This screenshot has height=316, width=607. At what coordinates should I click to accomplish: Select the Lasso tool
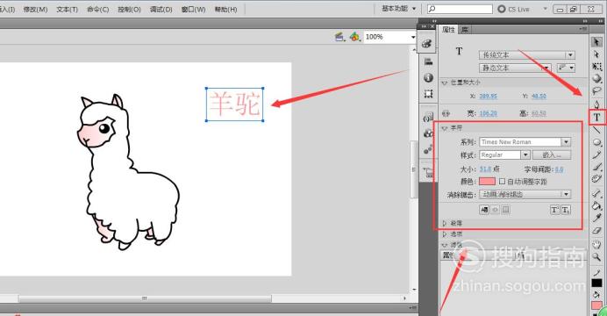point(597,91)
